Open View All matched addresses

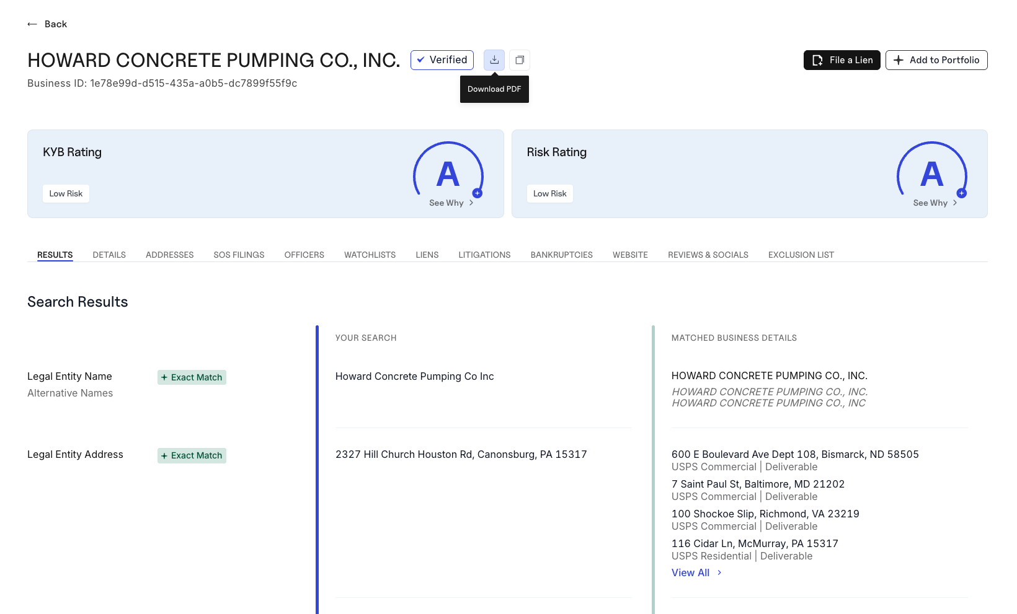coord(696,573)
